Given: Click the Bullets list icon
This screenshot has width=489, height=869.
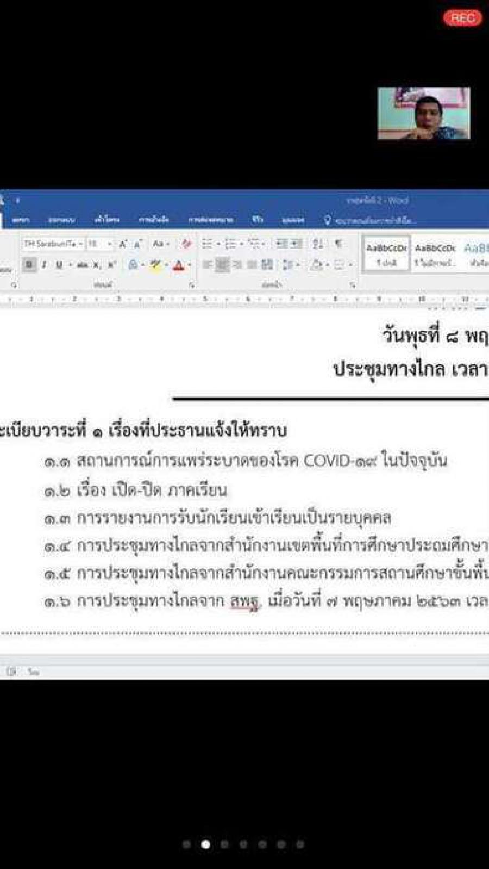Looking at the screenshot, I should [206, 244].
